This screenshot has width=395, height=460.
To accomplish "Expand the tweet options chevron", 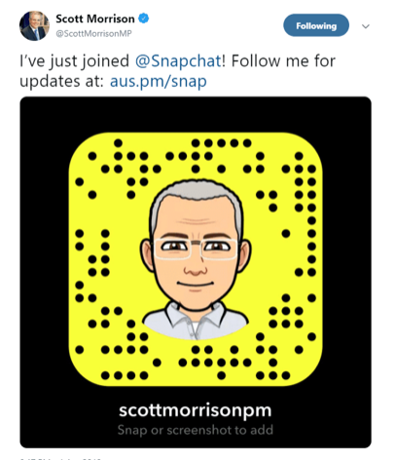I will (366, 26).
